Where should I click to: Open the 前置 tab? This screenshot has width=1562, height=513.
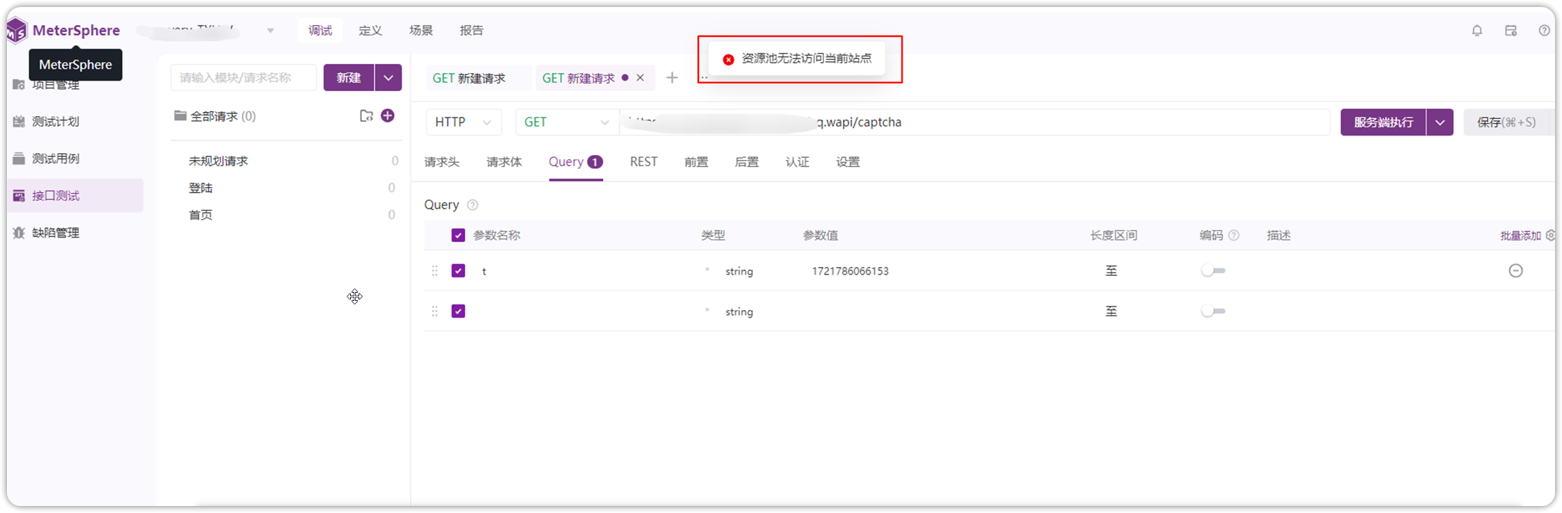(x=696, y=162)
